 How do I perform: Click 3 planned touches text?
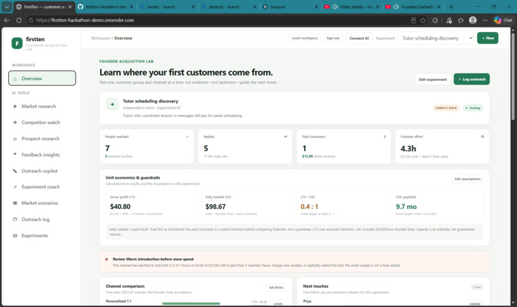tap(119, 156)
